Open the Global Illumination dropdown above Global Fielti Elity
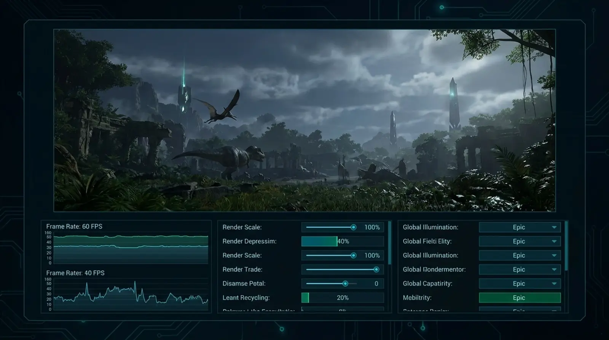The image size is (609, 340). click(520, 227)
